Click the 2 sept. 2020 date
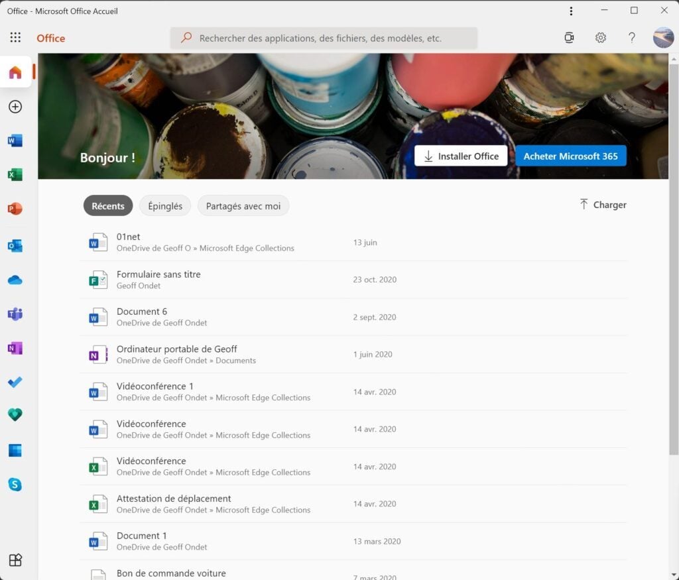Viewport: 679px width, 580px height. tap(375, 317)
